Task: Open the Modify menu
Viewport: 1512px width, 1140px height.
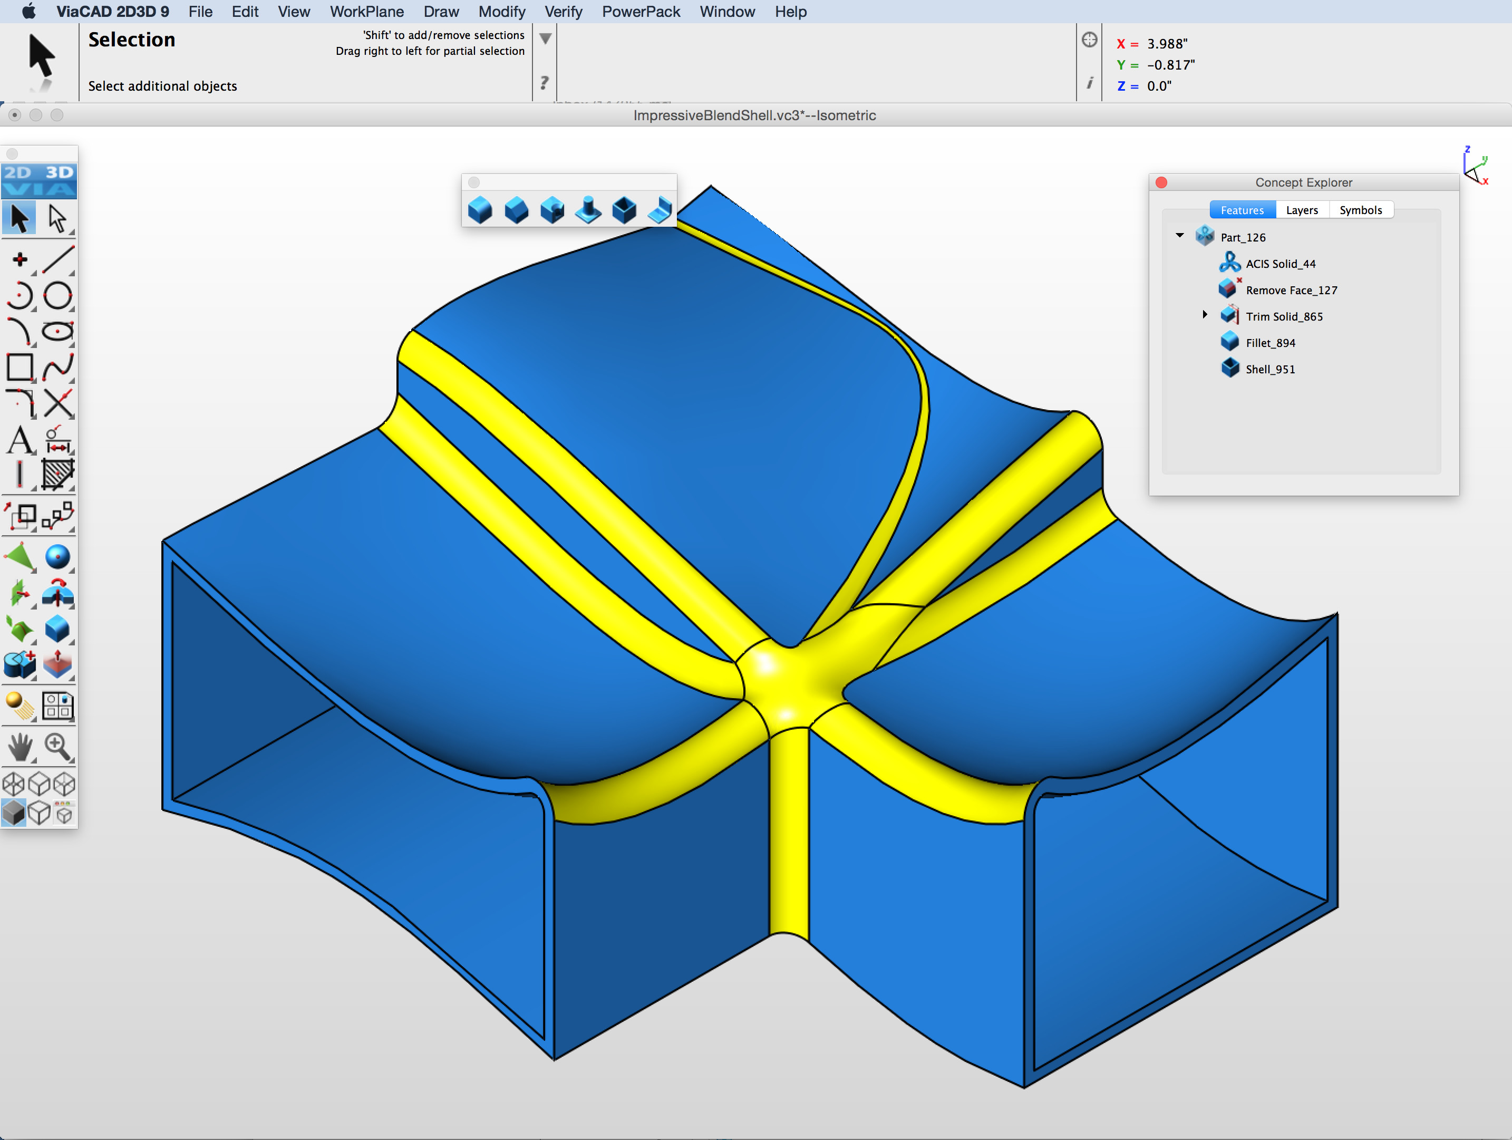Action: click(502, 12)
